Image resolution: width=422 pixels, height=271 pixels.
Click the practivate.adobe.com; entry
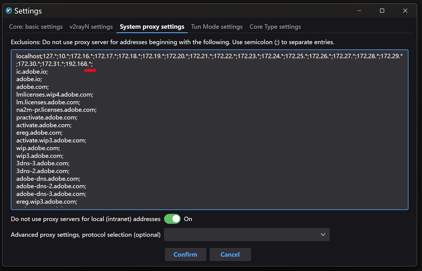(47, 117)
